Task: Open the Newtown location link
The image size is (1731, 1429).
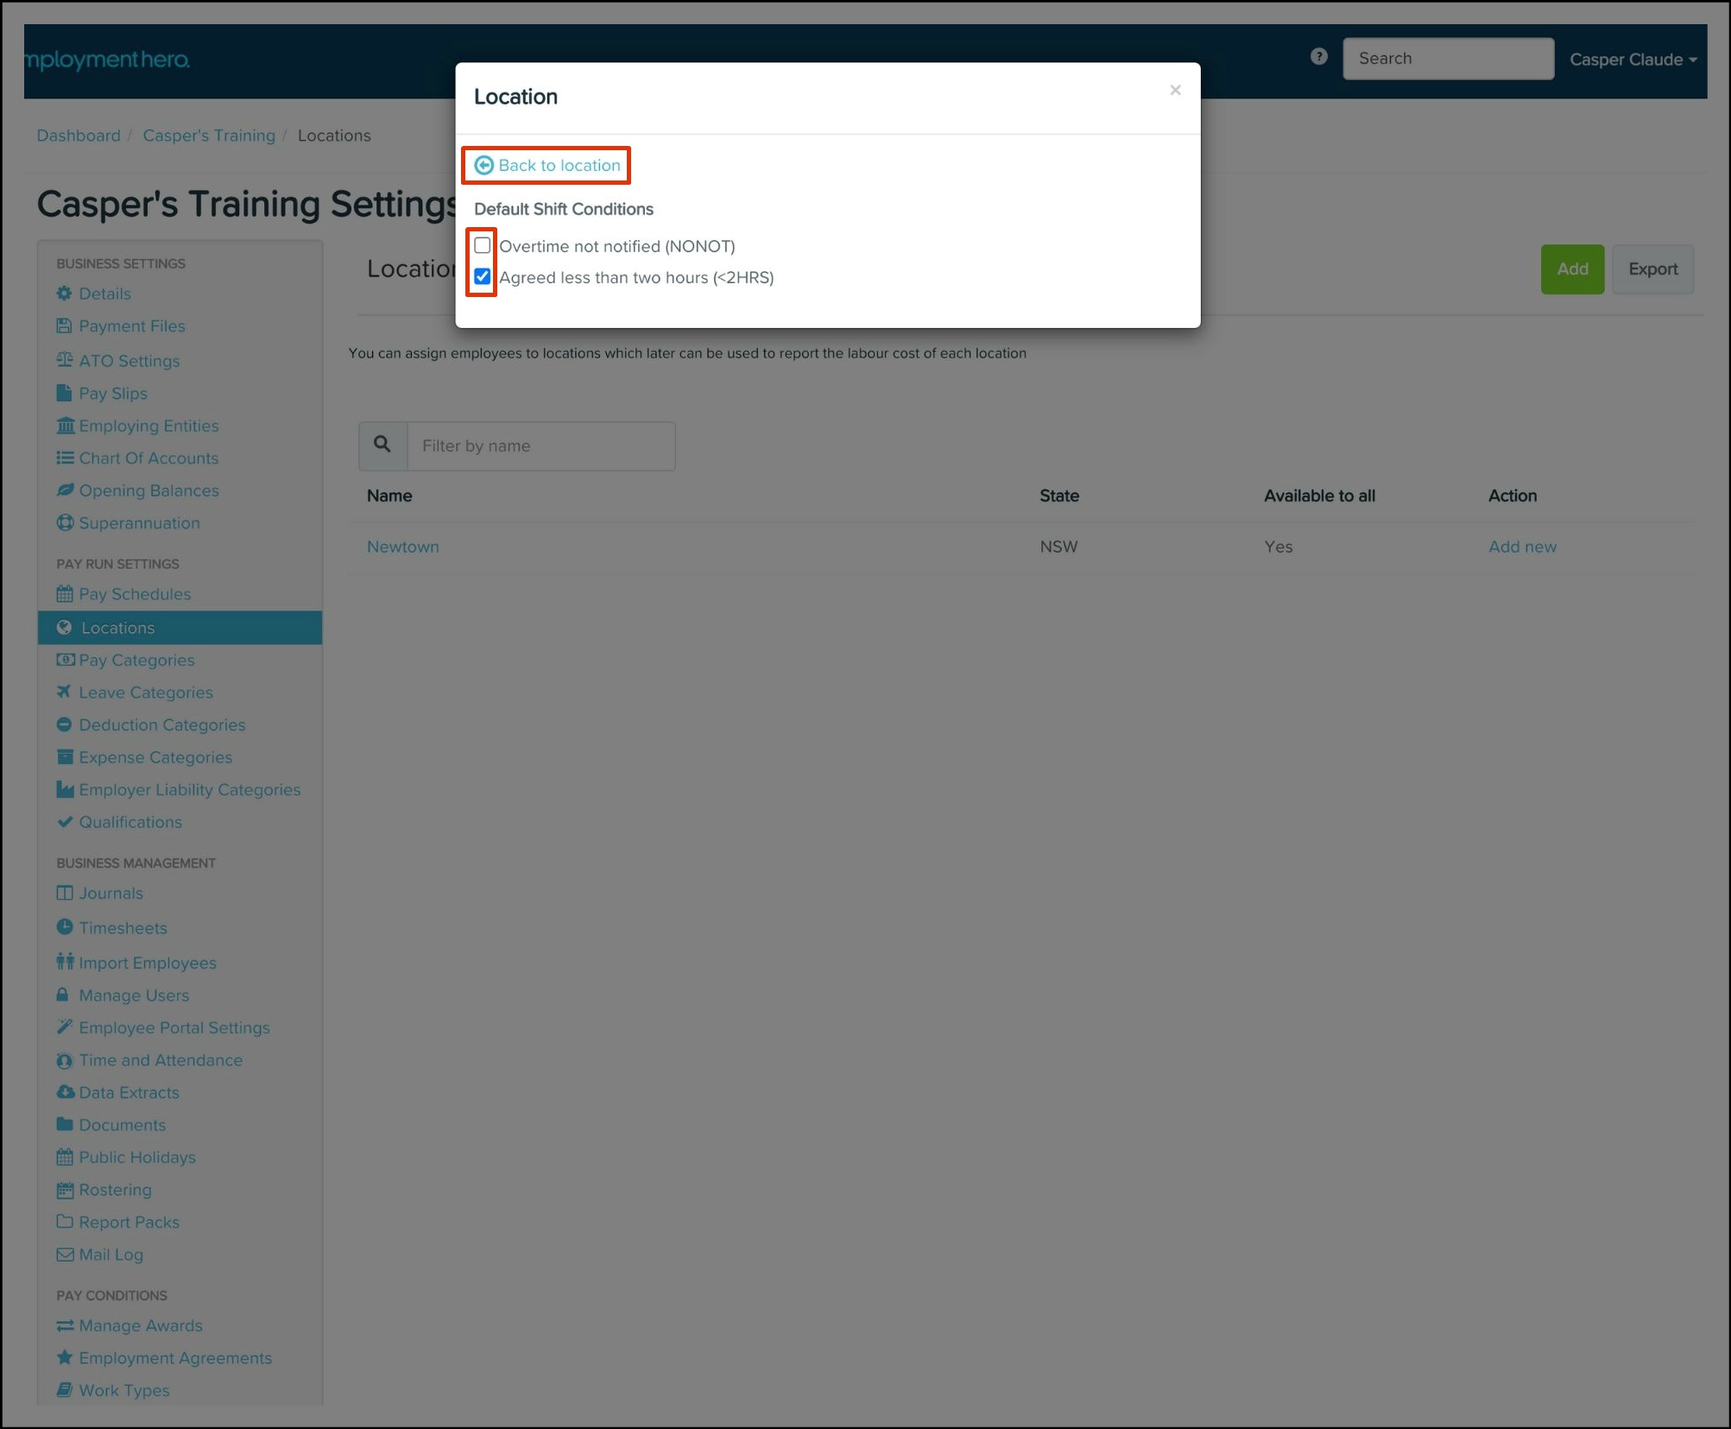Action: pos(403,547)
